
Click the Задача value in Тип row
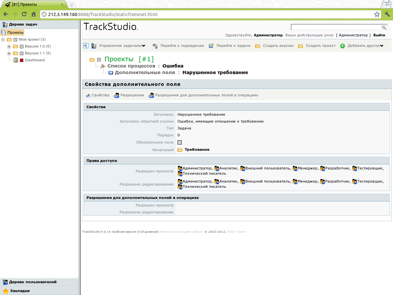click(184, 128)
